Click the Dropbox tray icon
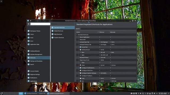The height and width of the screenshot is (95, 170). coord(136,93)
